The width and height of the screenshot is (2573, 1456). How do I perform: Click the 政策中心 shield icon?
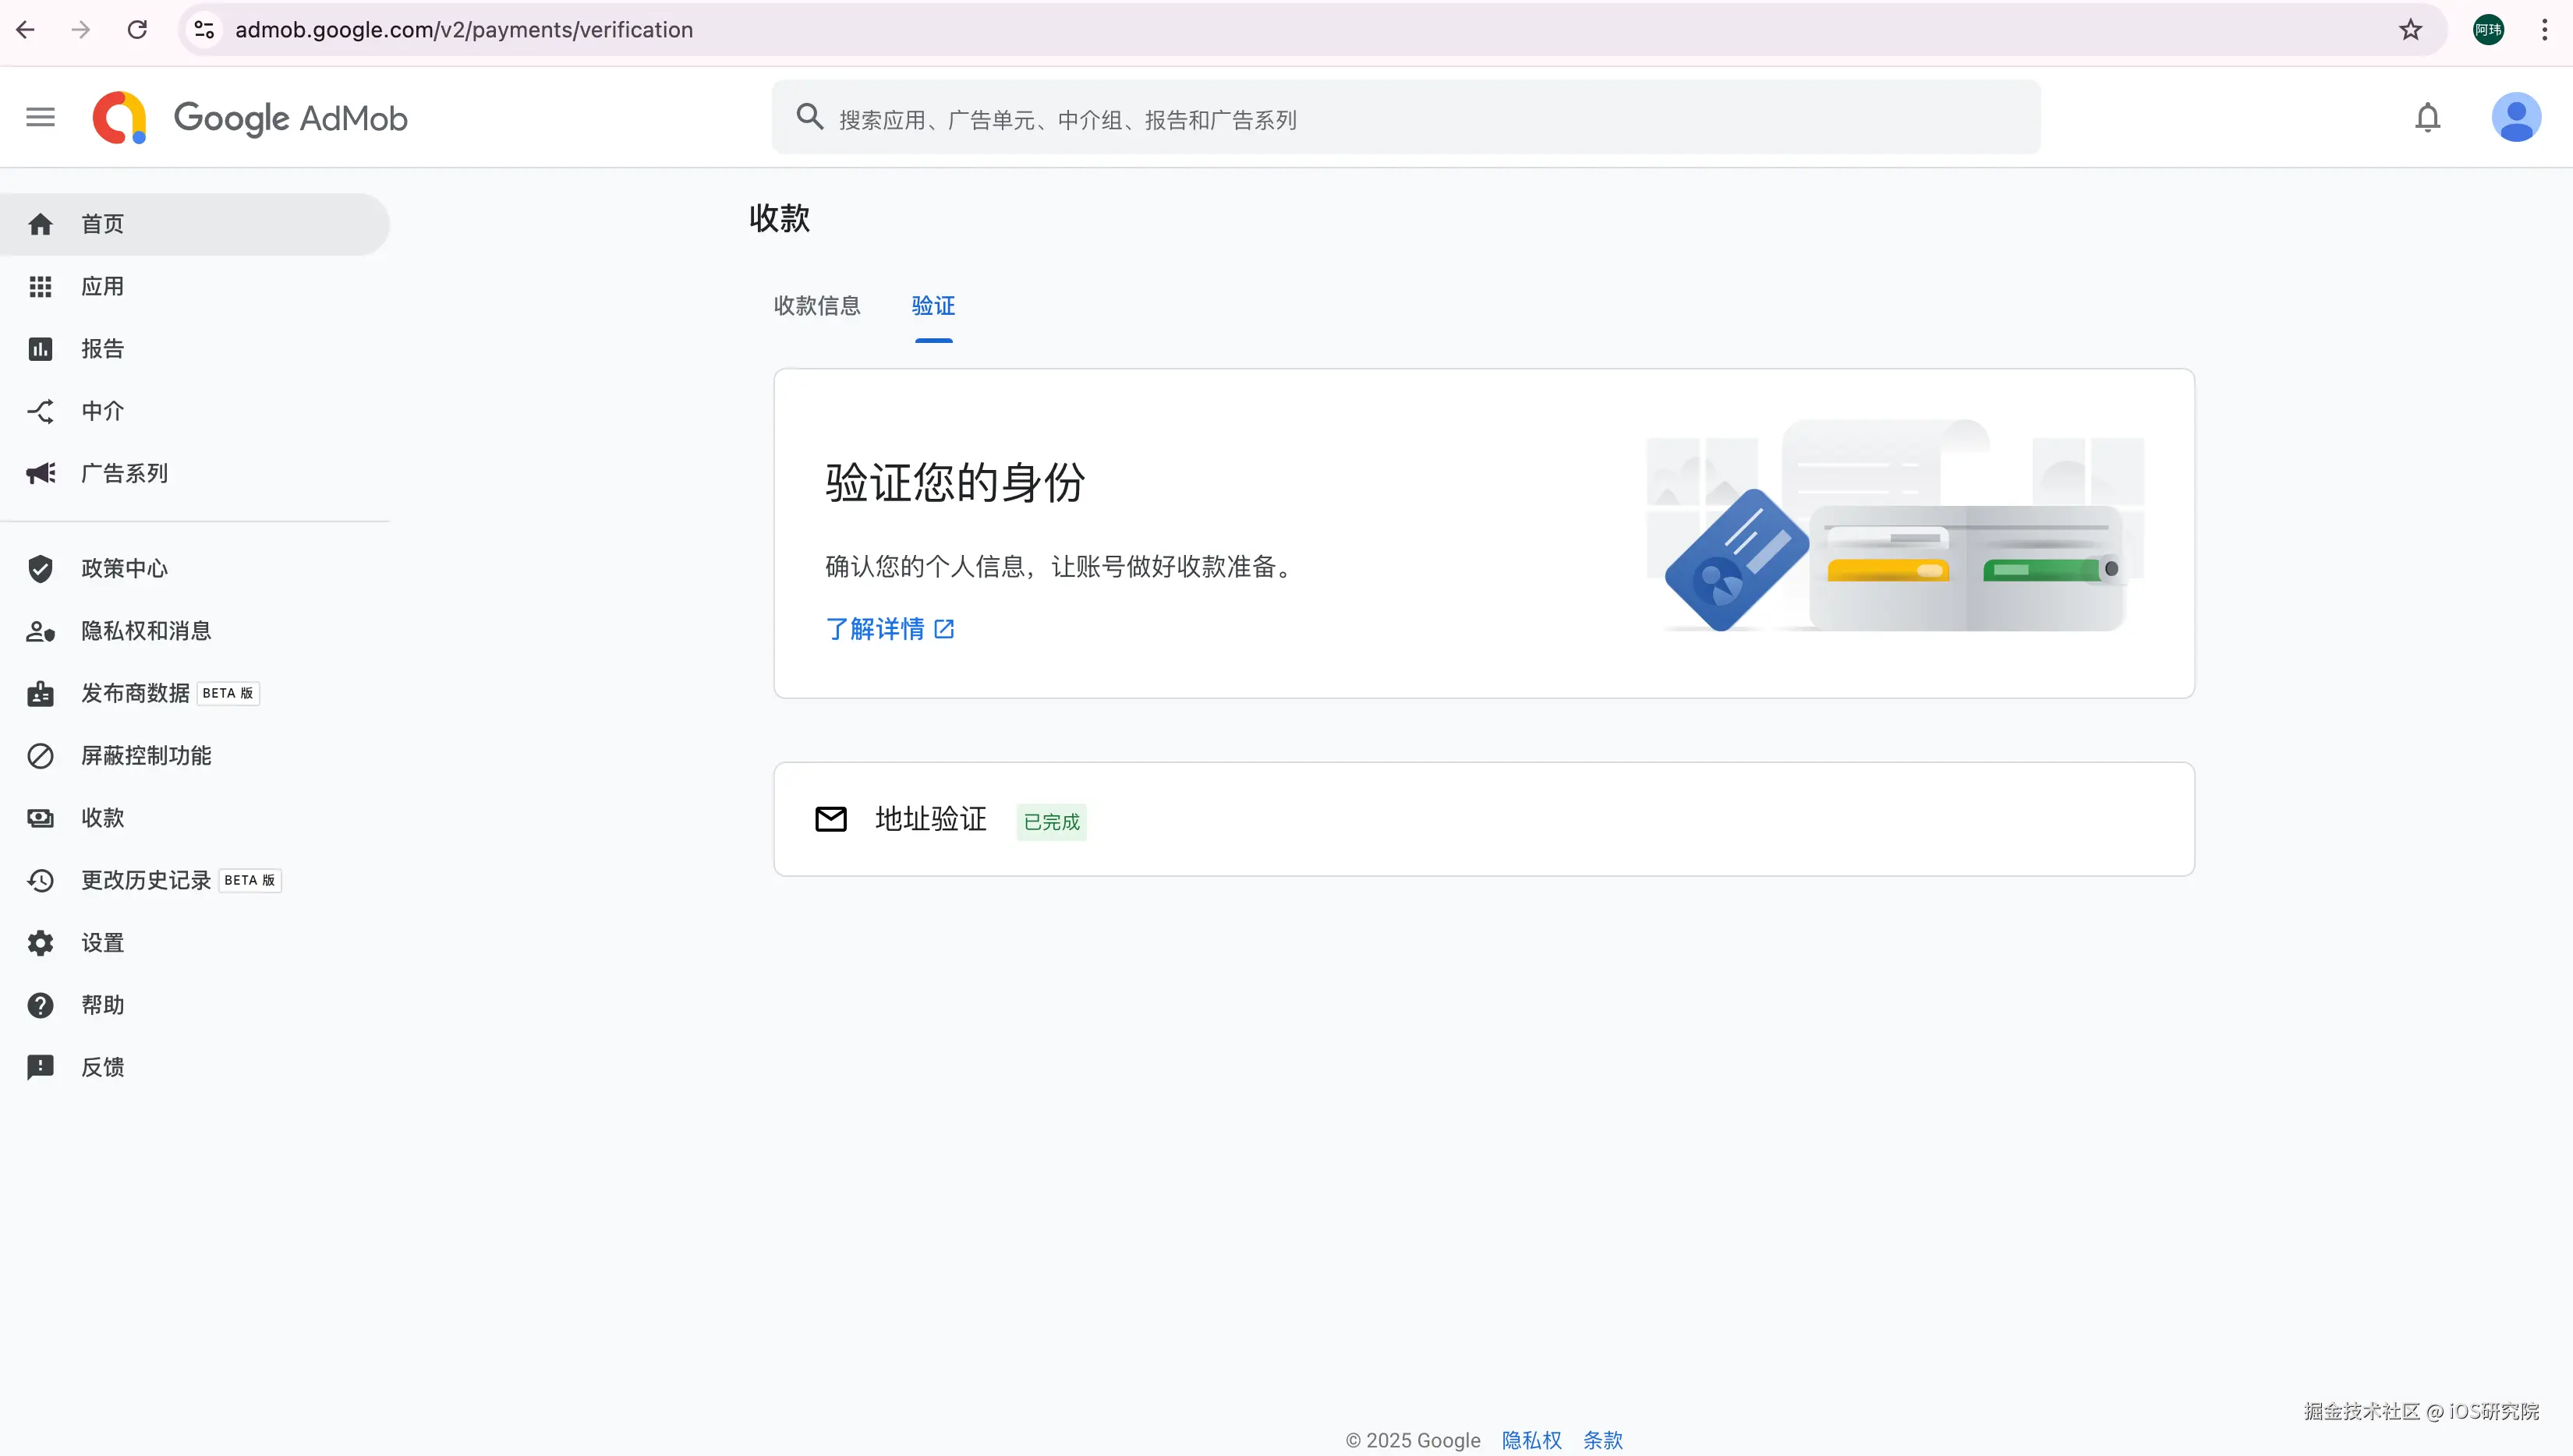coord(40,568)
